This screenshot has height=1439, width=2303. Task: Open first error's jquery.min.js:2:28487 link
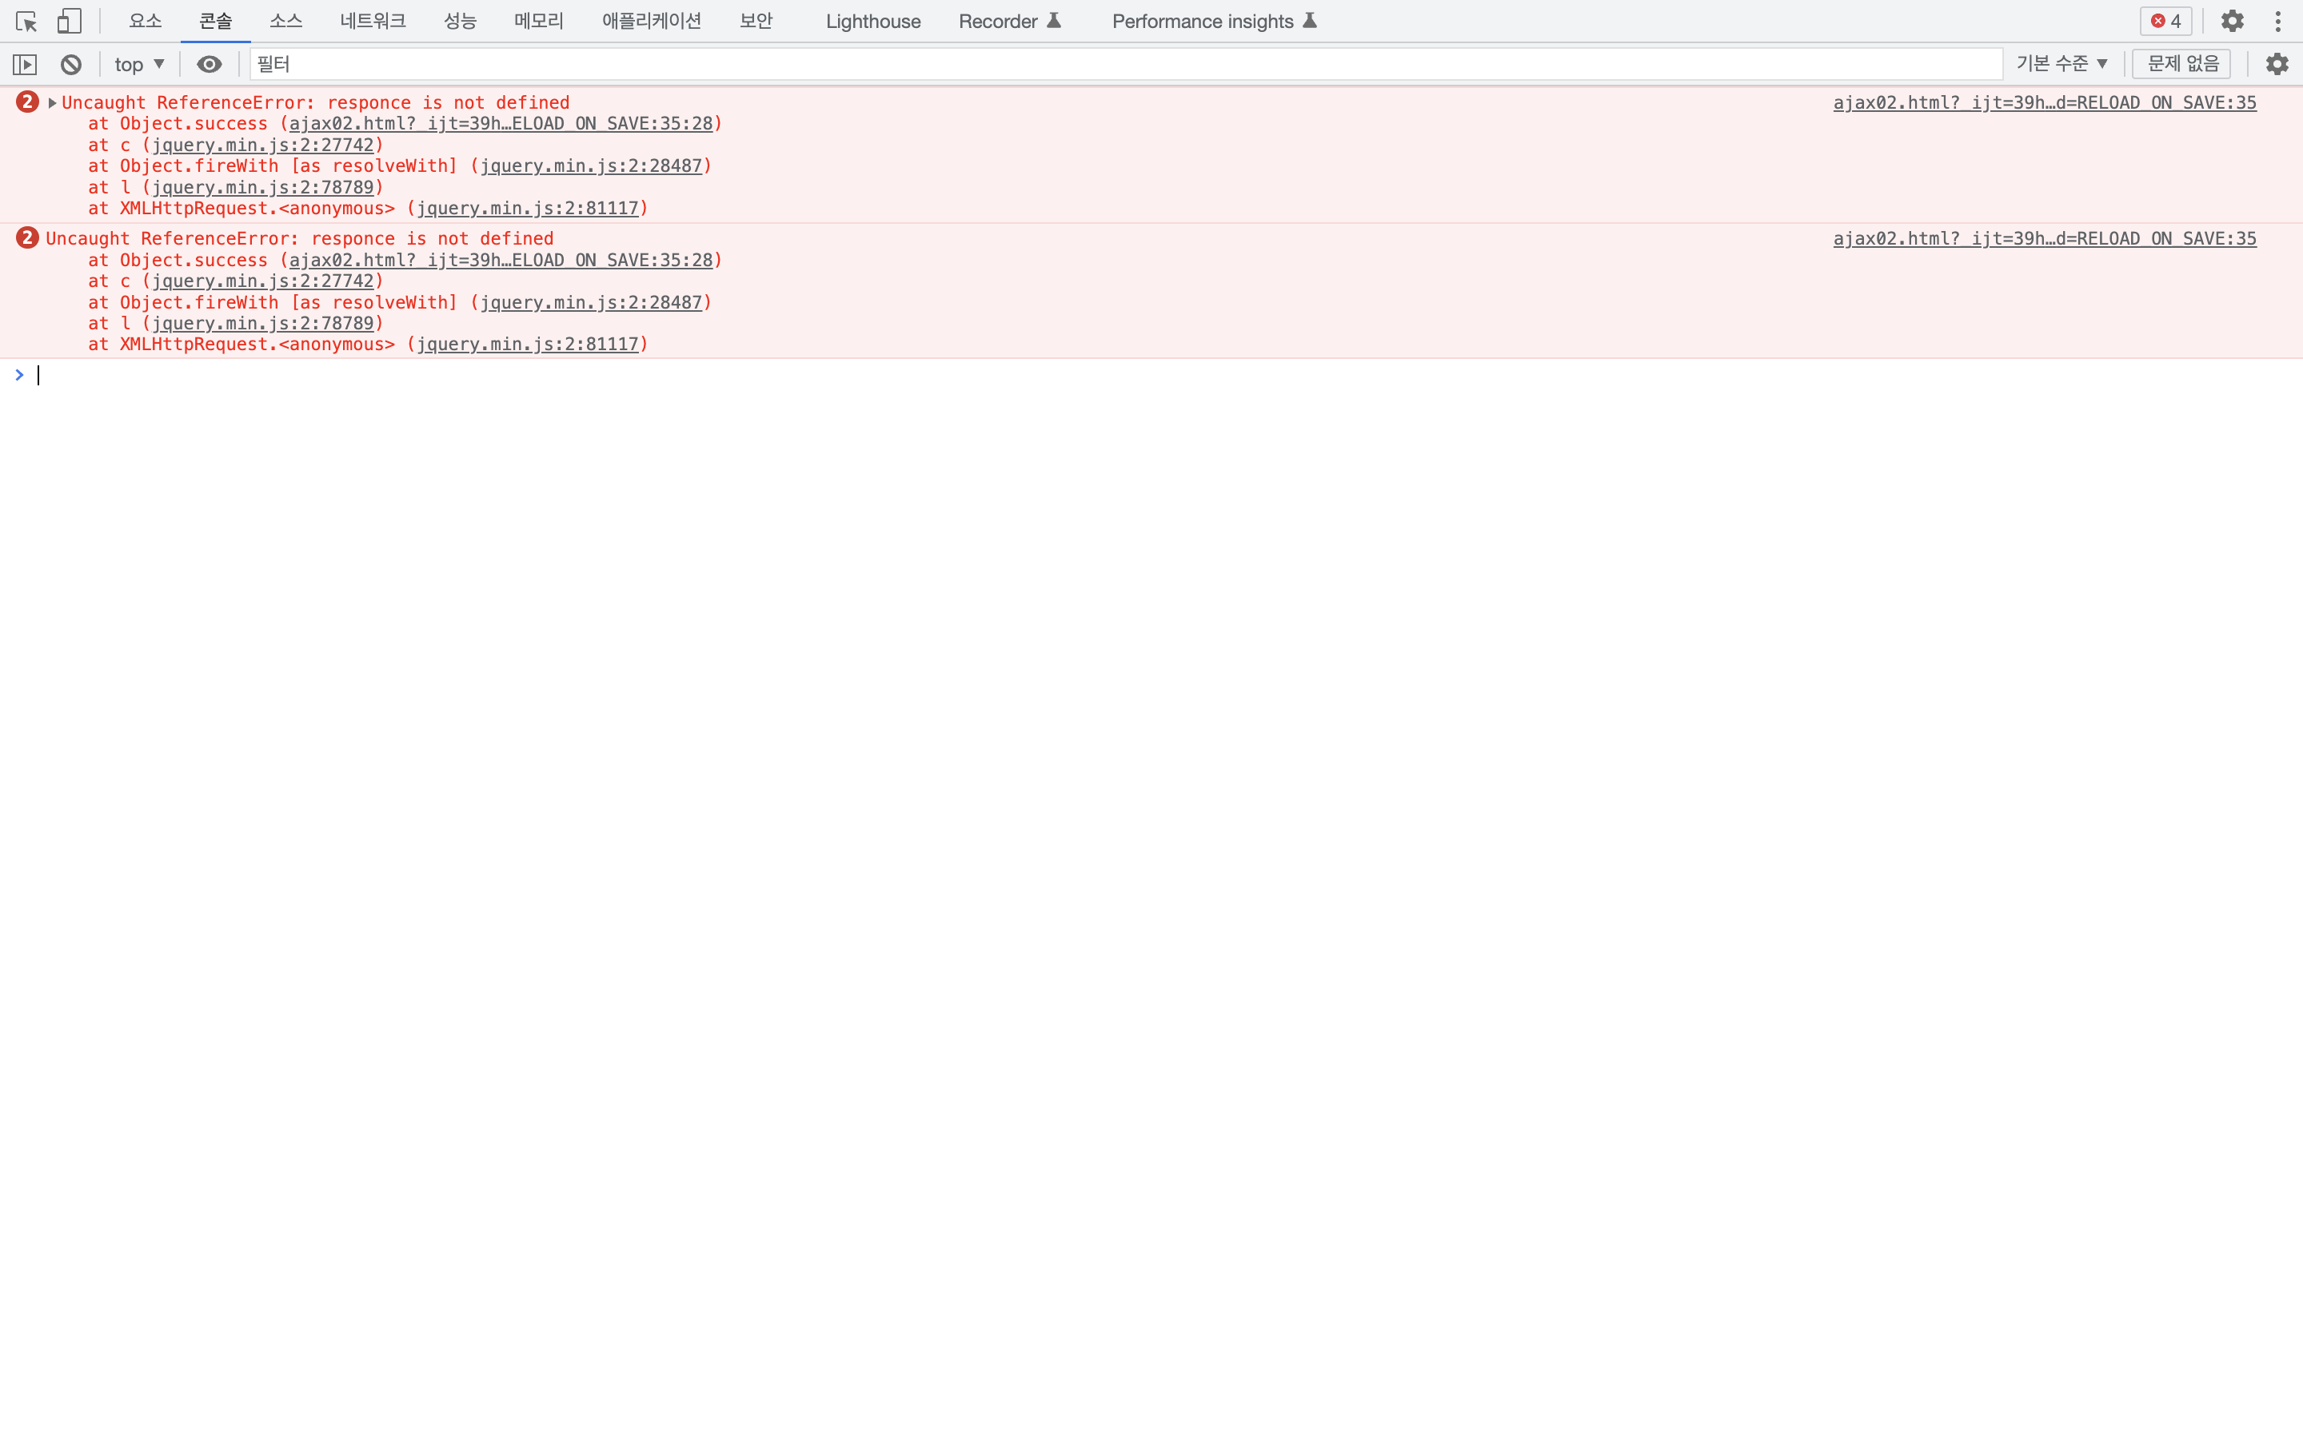(591, 165)
